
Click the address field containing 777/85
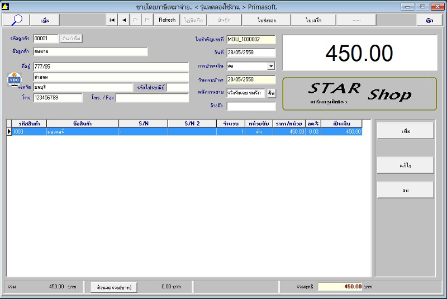click(111, 67)
